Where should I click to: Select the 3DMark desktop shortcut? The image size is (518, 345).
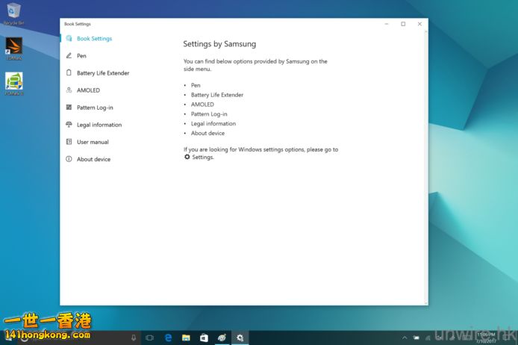[14, 49]
